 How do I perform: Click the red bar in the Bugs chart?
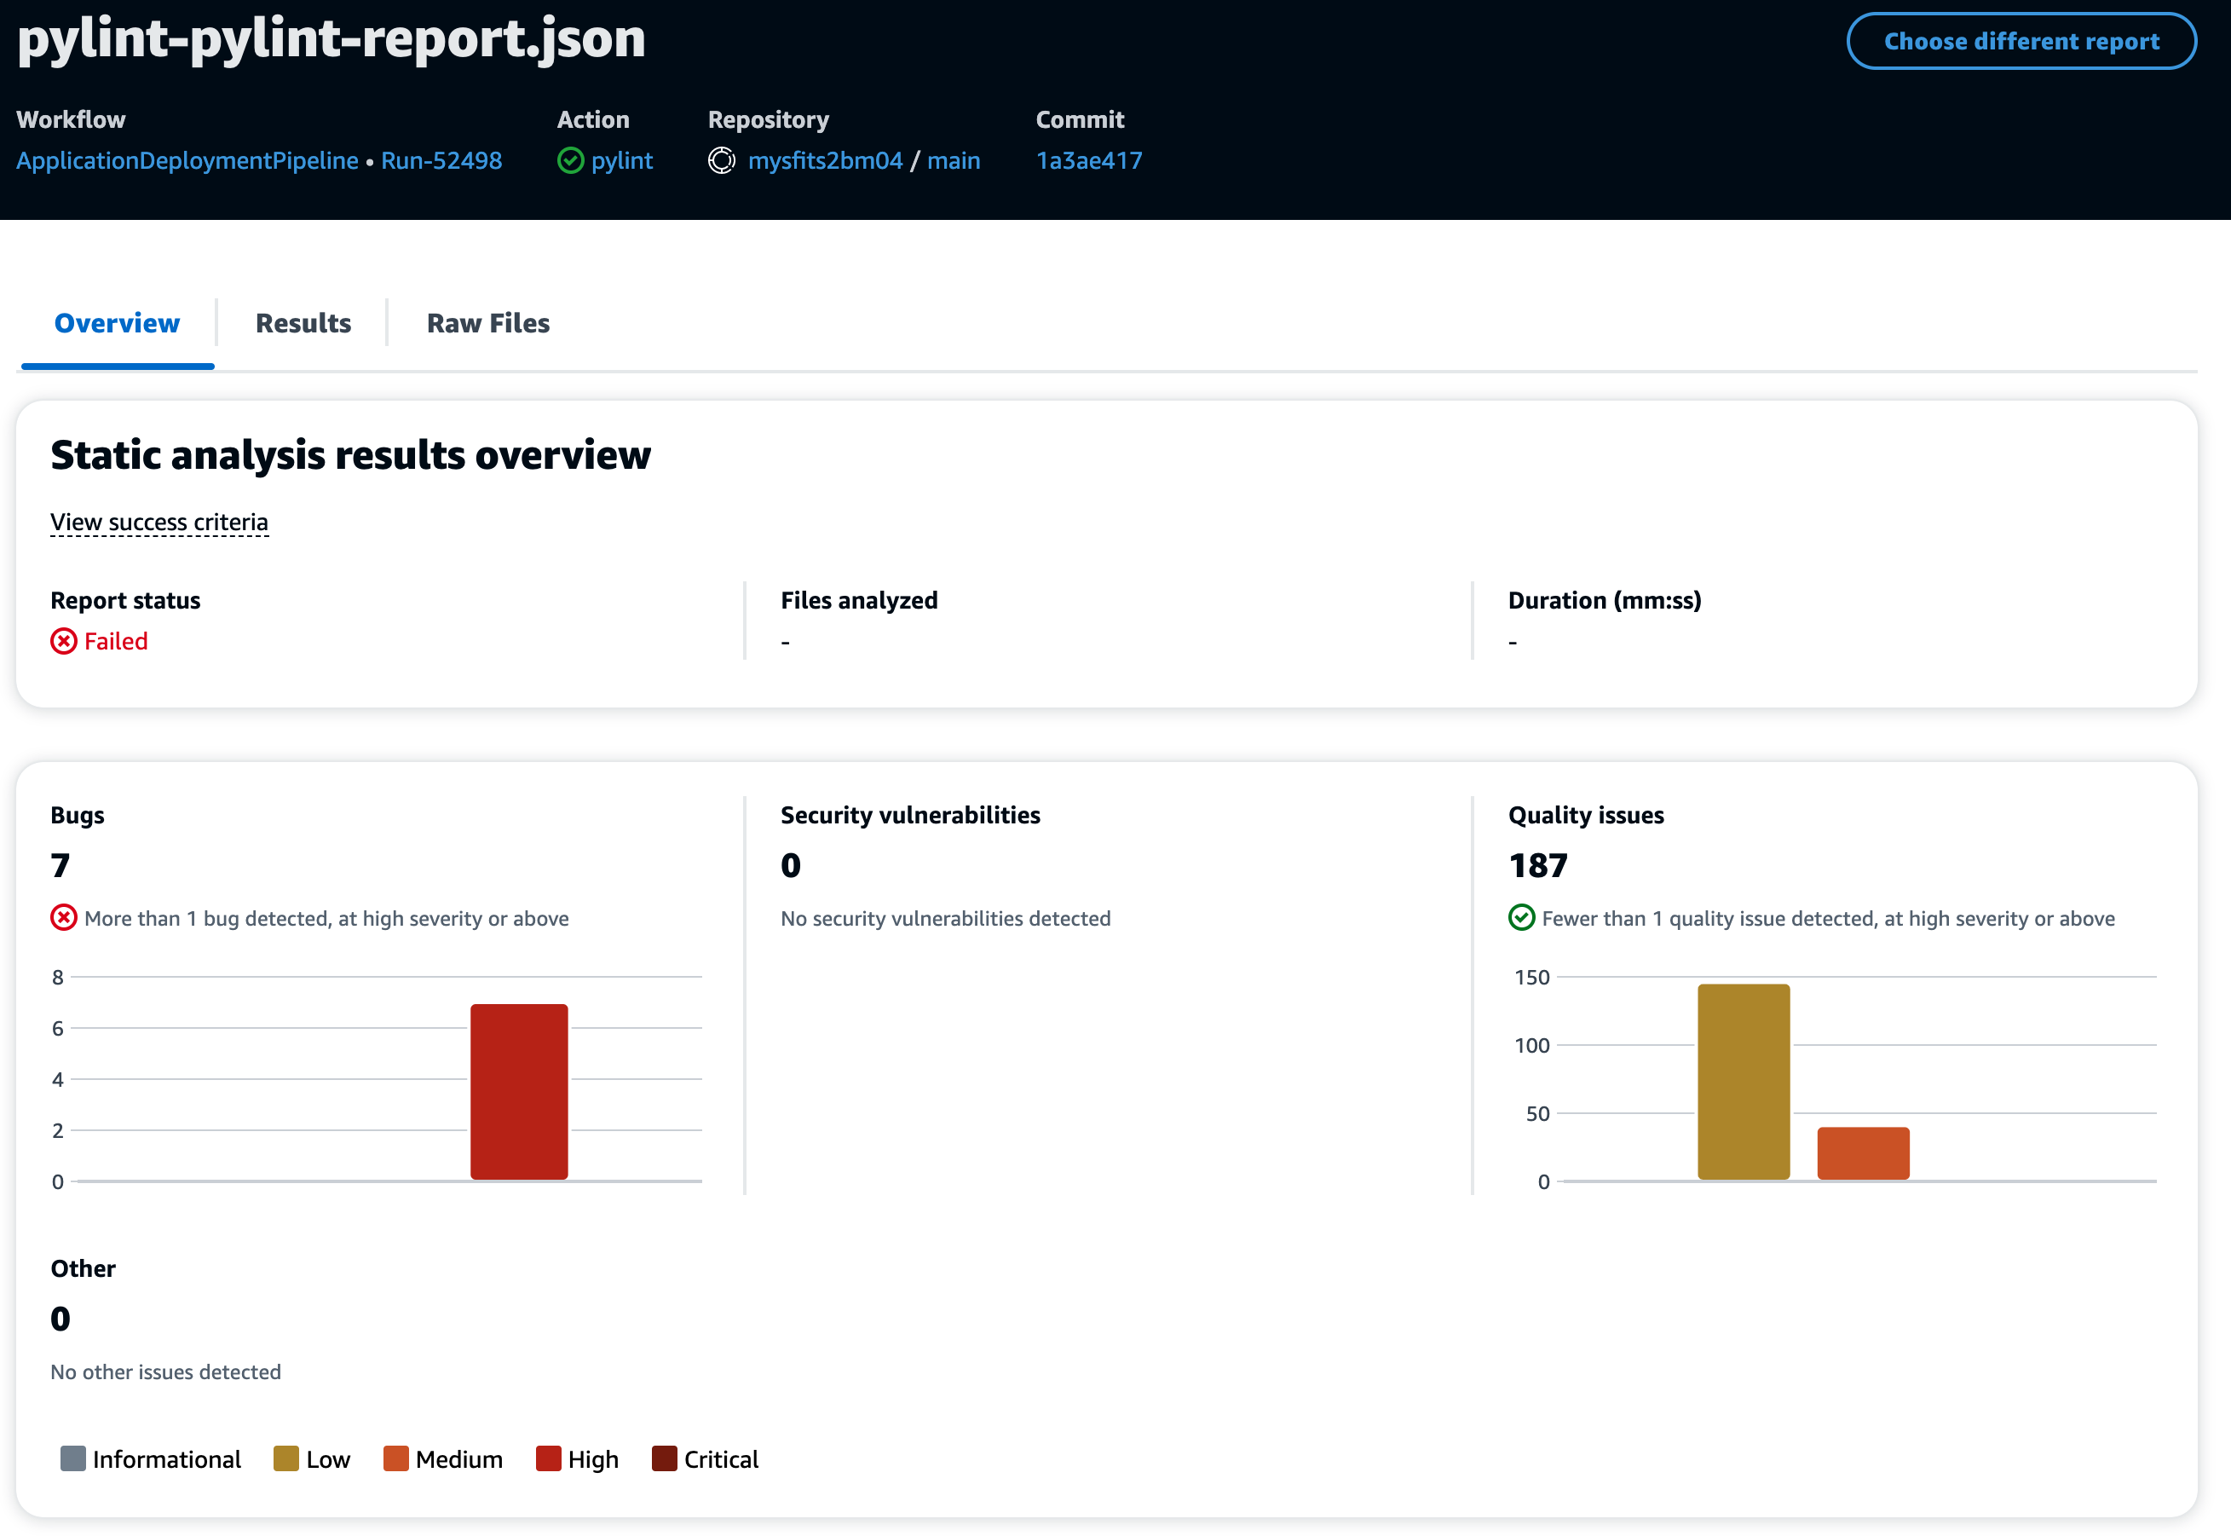click(520, 1088)
